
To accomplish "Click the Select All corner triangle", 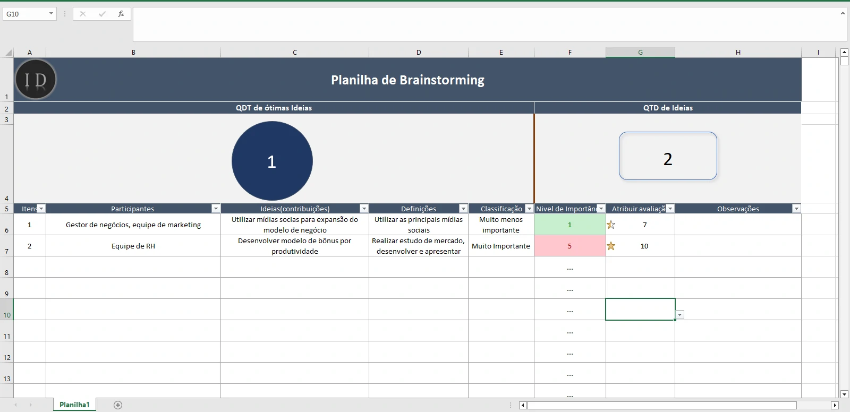I will pos(8,53).
